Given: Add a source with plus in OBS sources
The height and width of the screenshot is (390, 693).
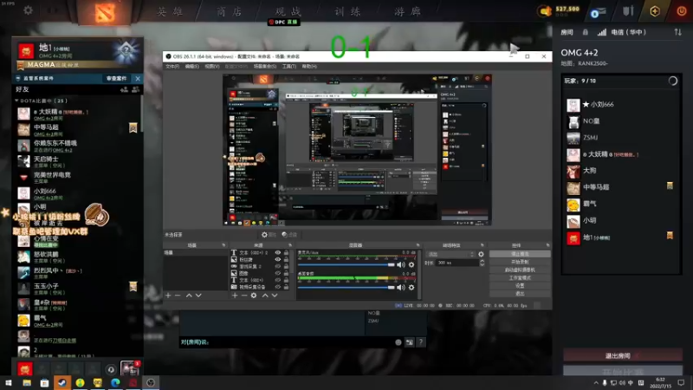Looking at the screenshot, I should [235, 295].
